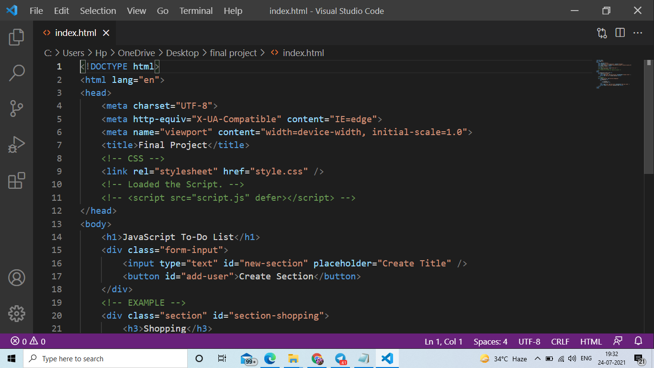Open the feedback icon in status bar
This screenshot has width=654, height=368.
618,341
